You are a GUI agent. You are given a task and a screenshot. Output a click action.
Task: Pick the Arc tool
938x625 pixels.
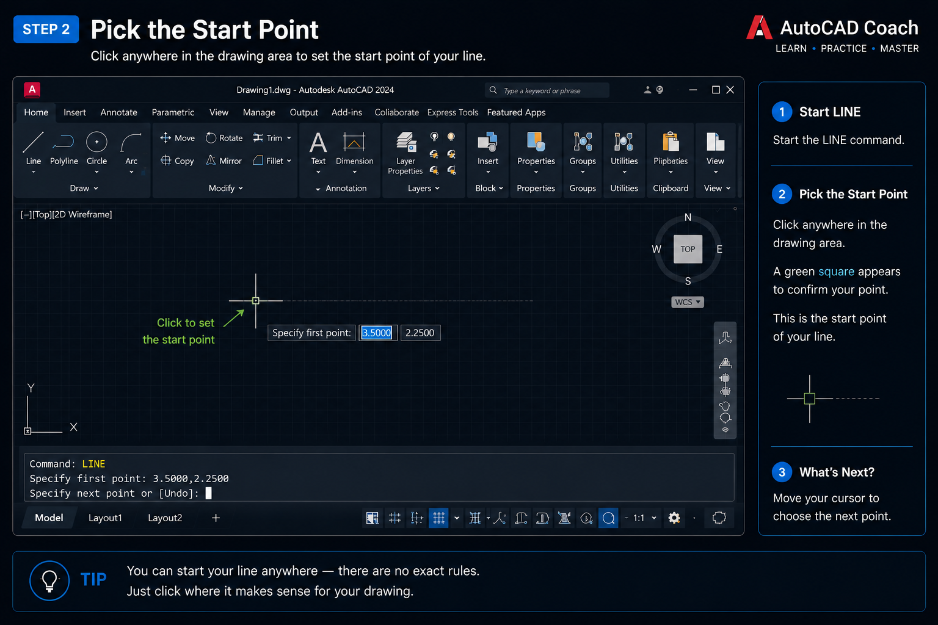131,148
